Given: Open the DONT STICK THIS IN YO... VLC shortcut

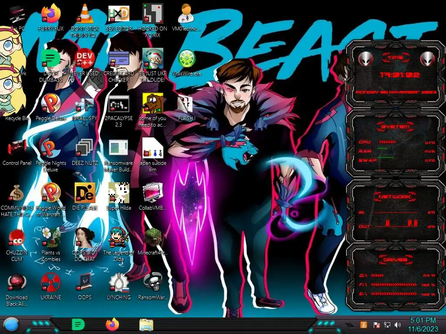Looking at the screenshot, I should click(85, 13).
